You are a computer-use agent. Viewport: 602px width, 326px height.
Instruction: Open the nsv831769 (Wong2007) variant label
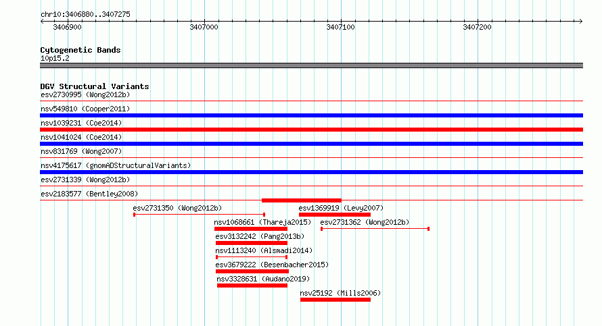[81, 151]
